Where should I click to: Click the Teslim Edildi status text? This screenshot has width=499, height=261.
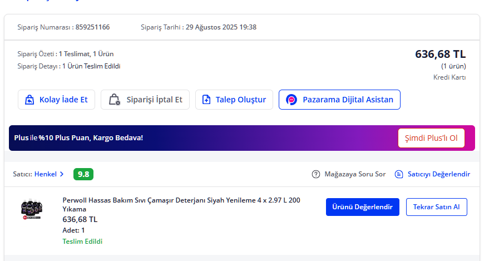[x=82, y=242]
